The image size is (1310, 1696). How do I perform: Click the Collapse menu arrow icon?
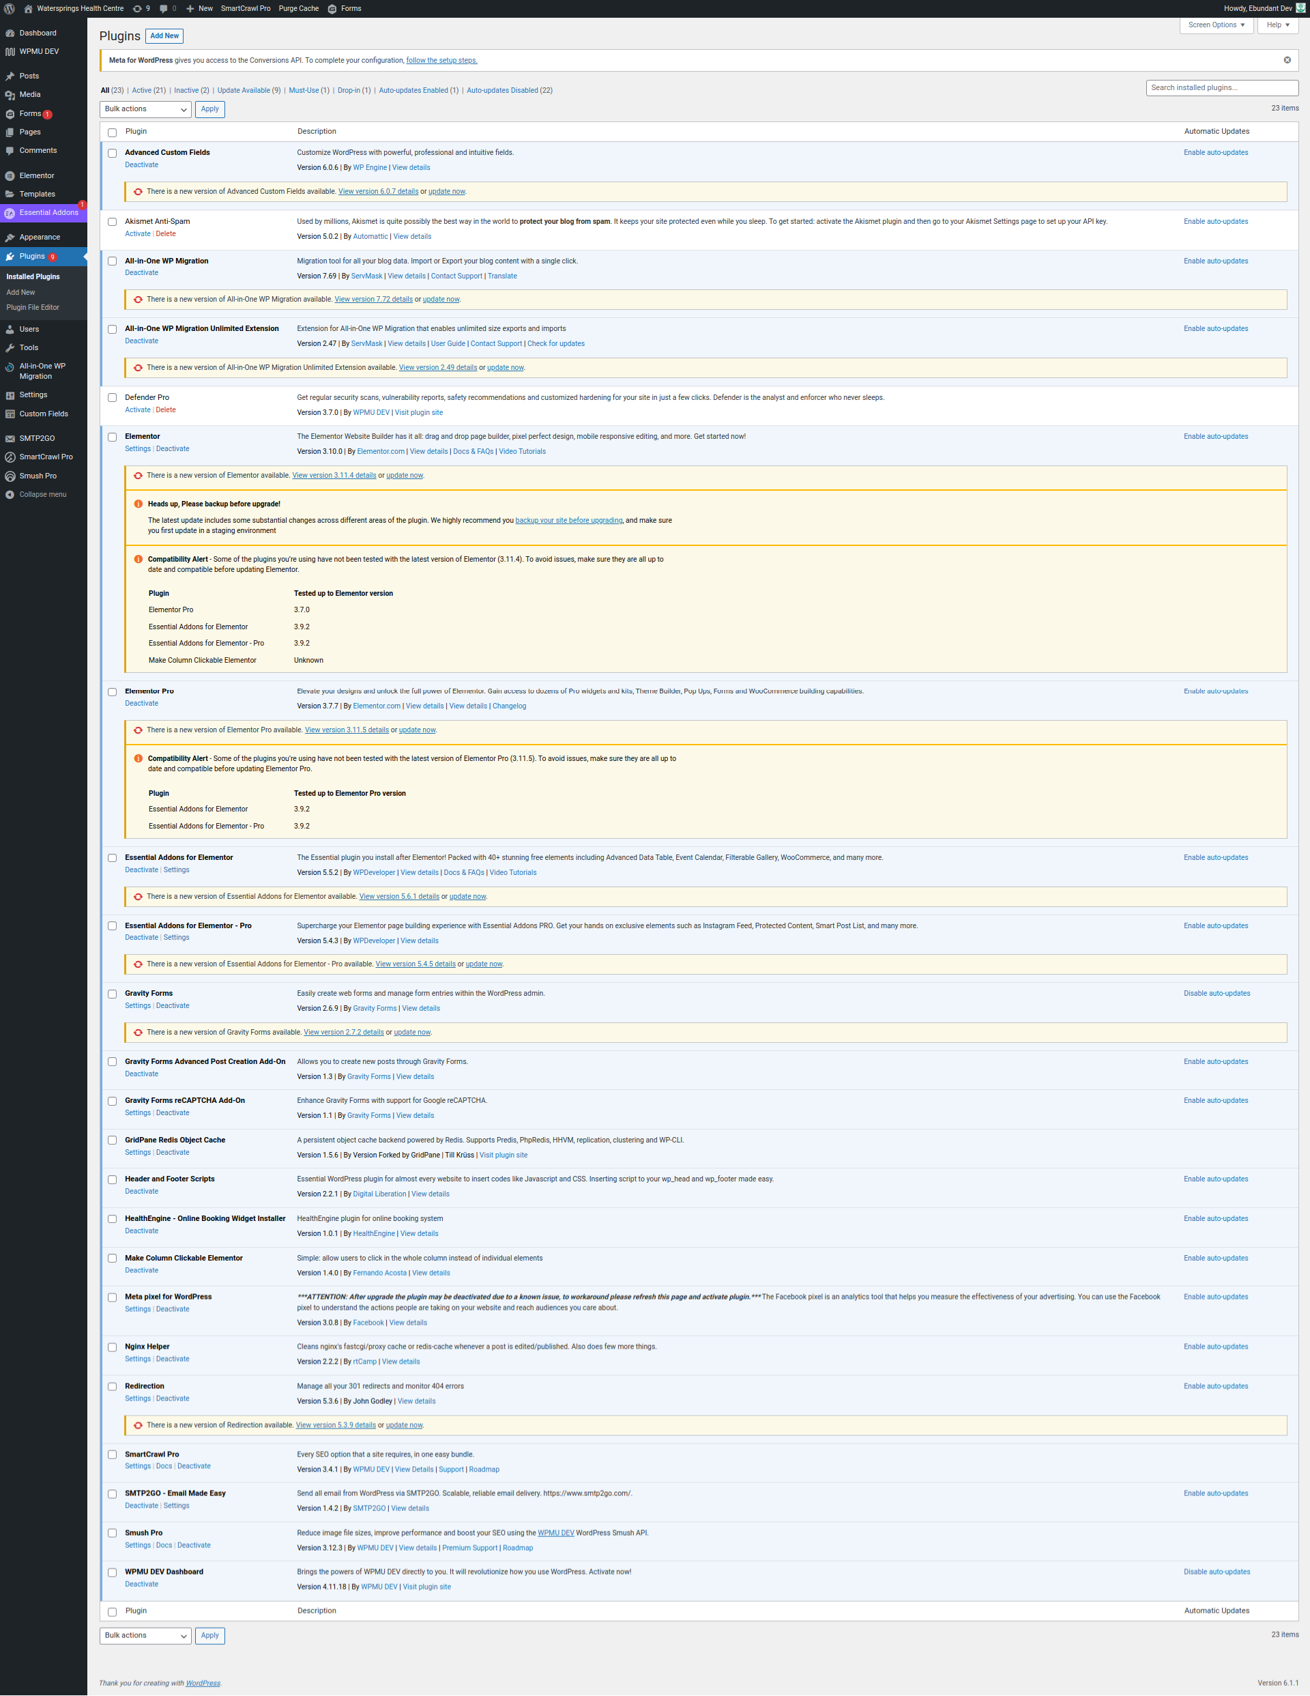(10, 495)
